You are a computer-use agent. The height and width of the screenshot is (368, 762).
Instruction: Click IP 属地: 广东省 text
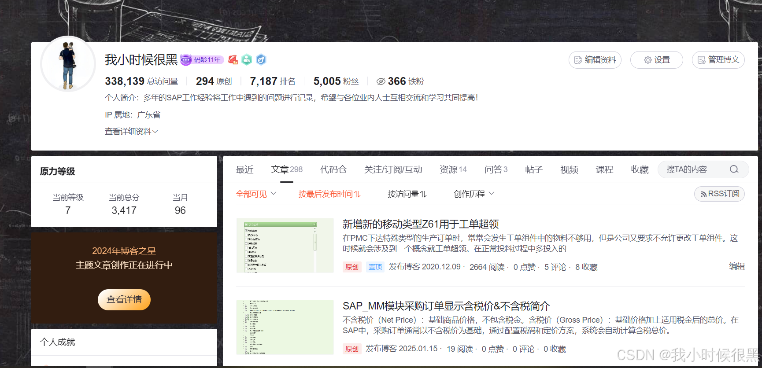click(x=133, y=115)
